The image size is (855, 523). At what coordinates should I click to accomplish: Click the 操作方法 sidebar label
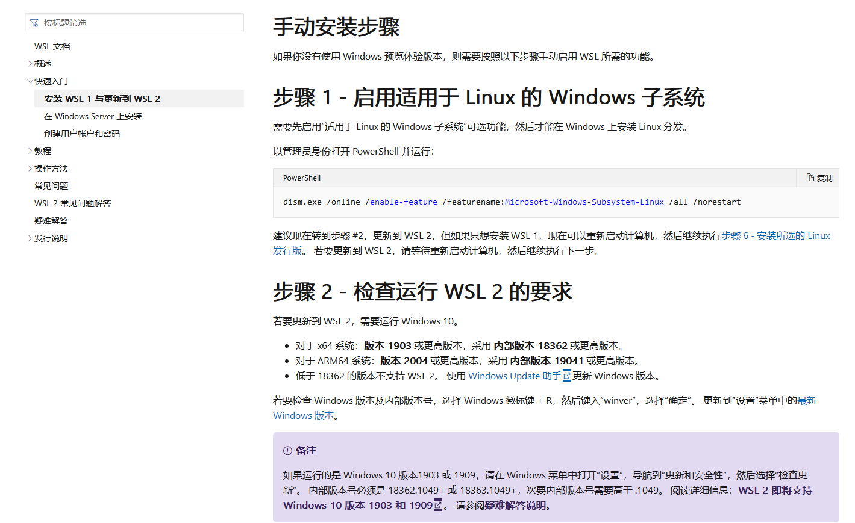[x=51, y=169]
